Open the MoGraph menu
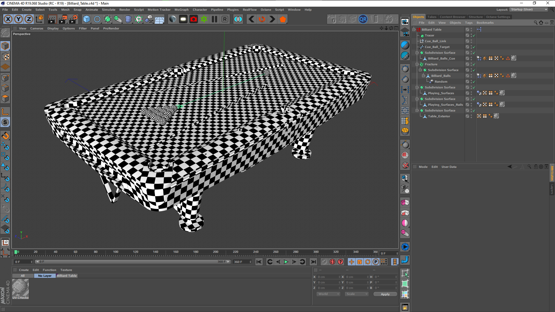This screenshot has height=312, width=555. pos(181,10)
